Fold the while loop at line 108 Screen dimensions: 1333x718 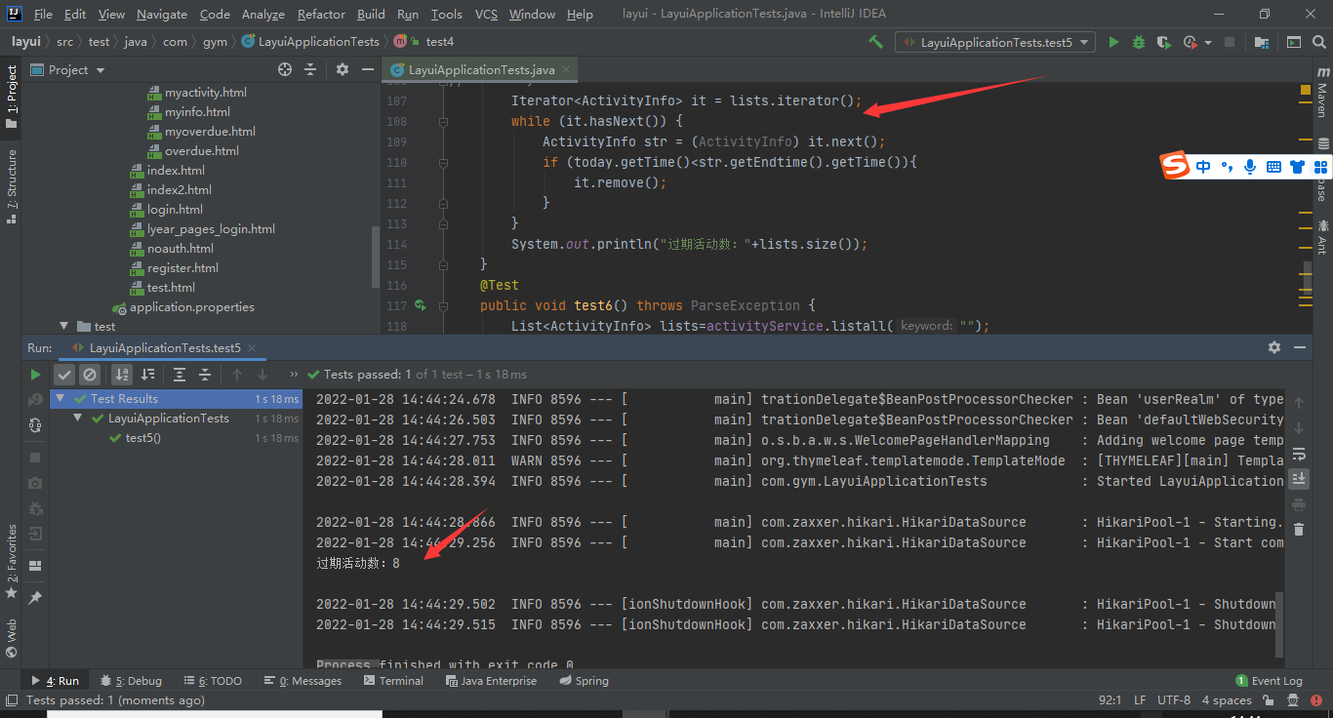pos(443,122)
